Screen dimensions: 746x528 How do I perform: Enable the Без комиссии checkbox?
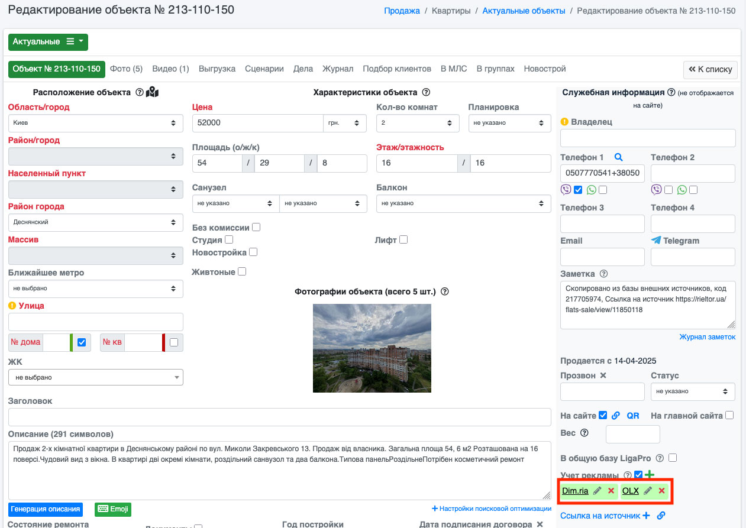[x=256, y=227]
